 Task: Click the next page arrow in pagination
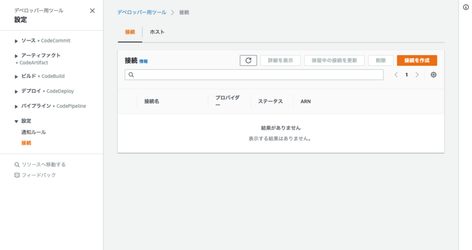[x=417, y=75]
